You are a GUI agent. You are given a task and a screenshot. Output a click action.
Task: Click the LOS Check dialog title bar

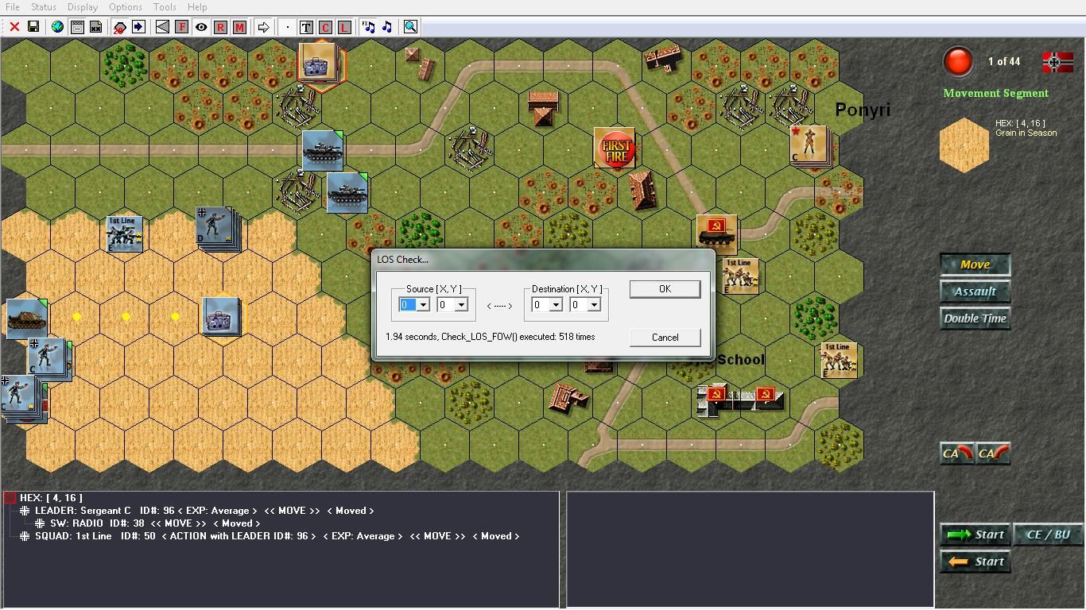pos(543,260)
